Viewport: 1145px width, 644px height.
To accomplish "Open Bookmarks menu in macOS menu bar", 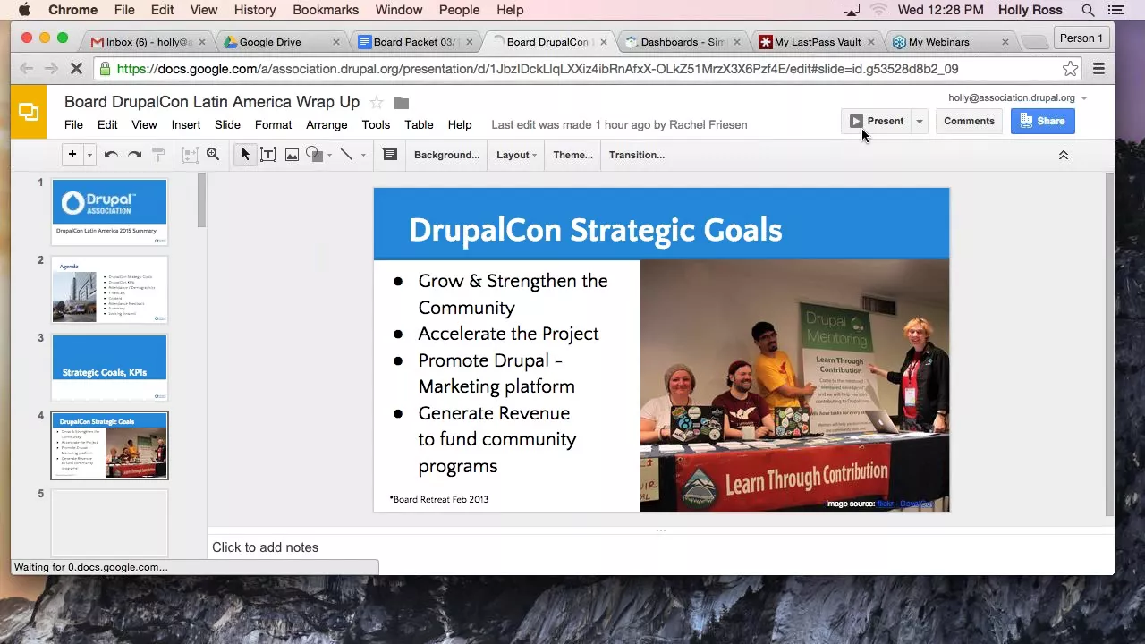I will [x=326, y=10].
